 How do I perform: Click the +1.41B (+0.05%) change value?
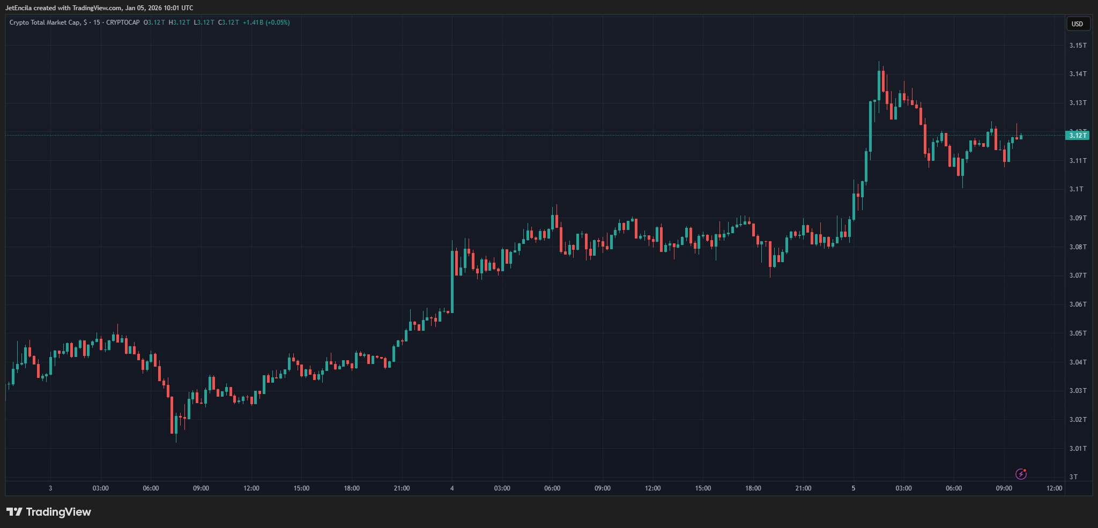(266, 23)
